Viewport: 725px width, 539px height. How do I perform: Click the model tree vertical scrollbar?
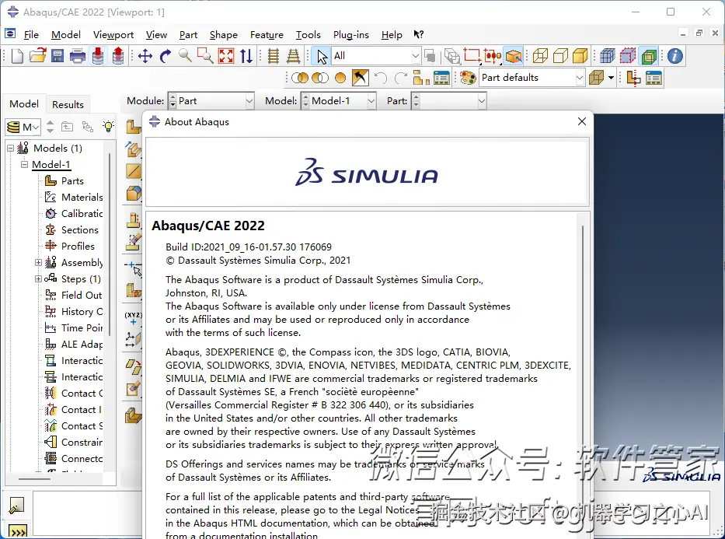110,243
